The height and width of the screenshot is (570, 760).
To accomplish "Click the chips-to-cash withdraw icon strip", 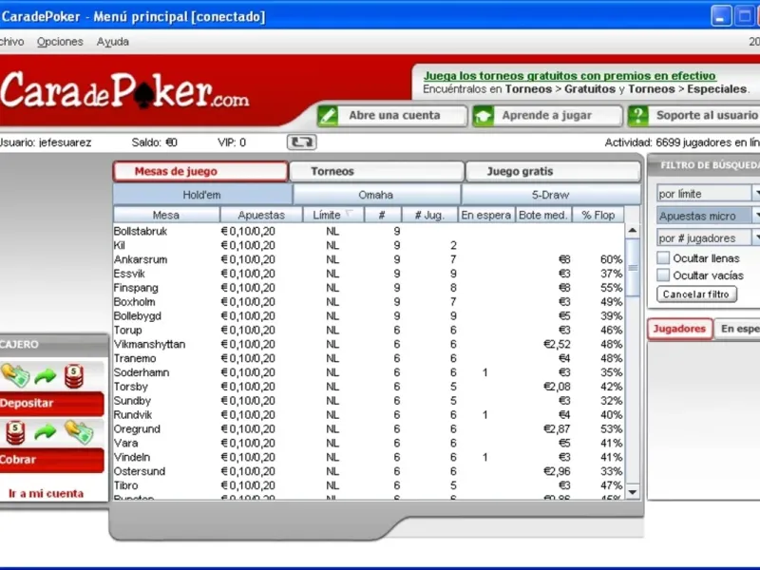I will click(51, 432).
